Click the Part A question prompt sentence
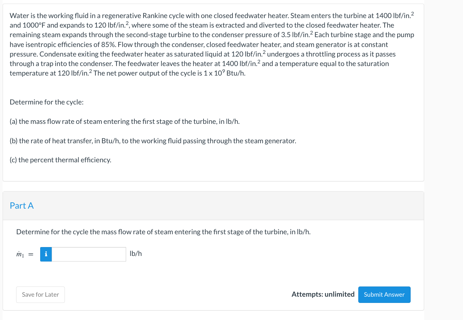The height and width of the screenshot is (320, 463). (163, 232)
